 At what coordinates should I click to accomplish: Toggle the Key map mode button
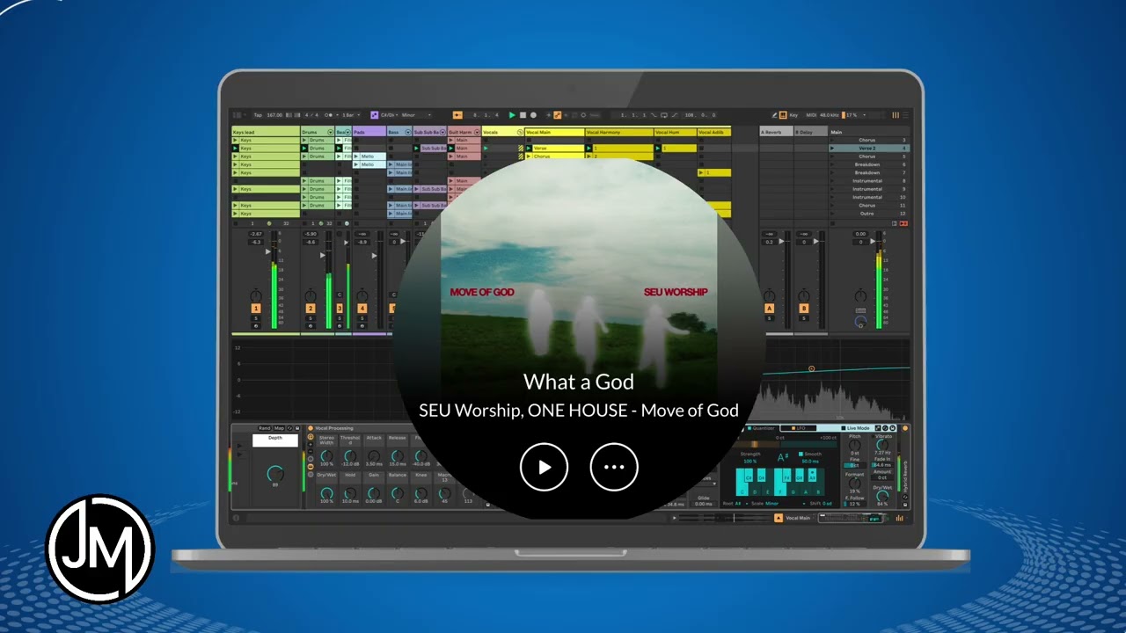[793, 115]
